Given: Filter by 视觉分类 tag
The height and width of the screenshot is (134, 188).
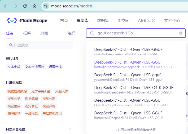Looking at the screenshot, I should point(14,99).
